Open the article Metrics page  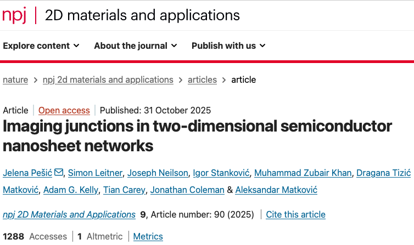(x=148, y=236)
